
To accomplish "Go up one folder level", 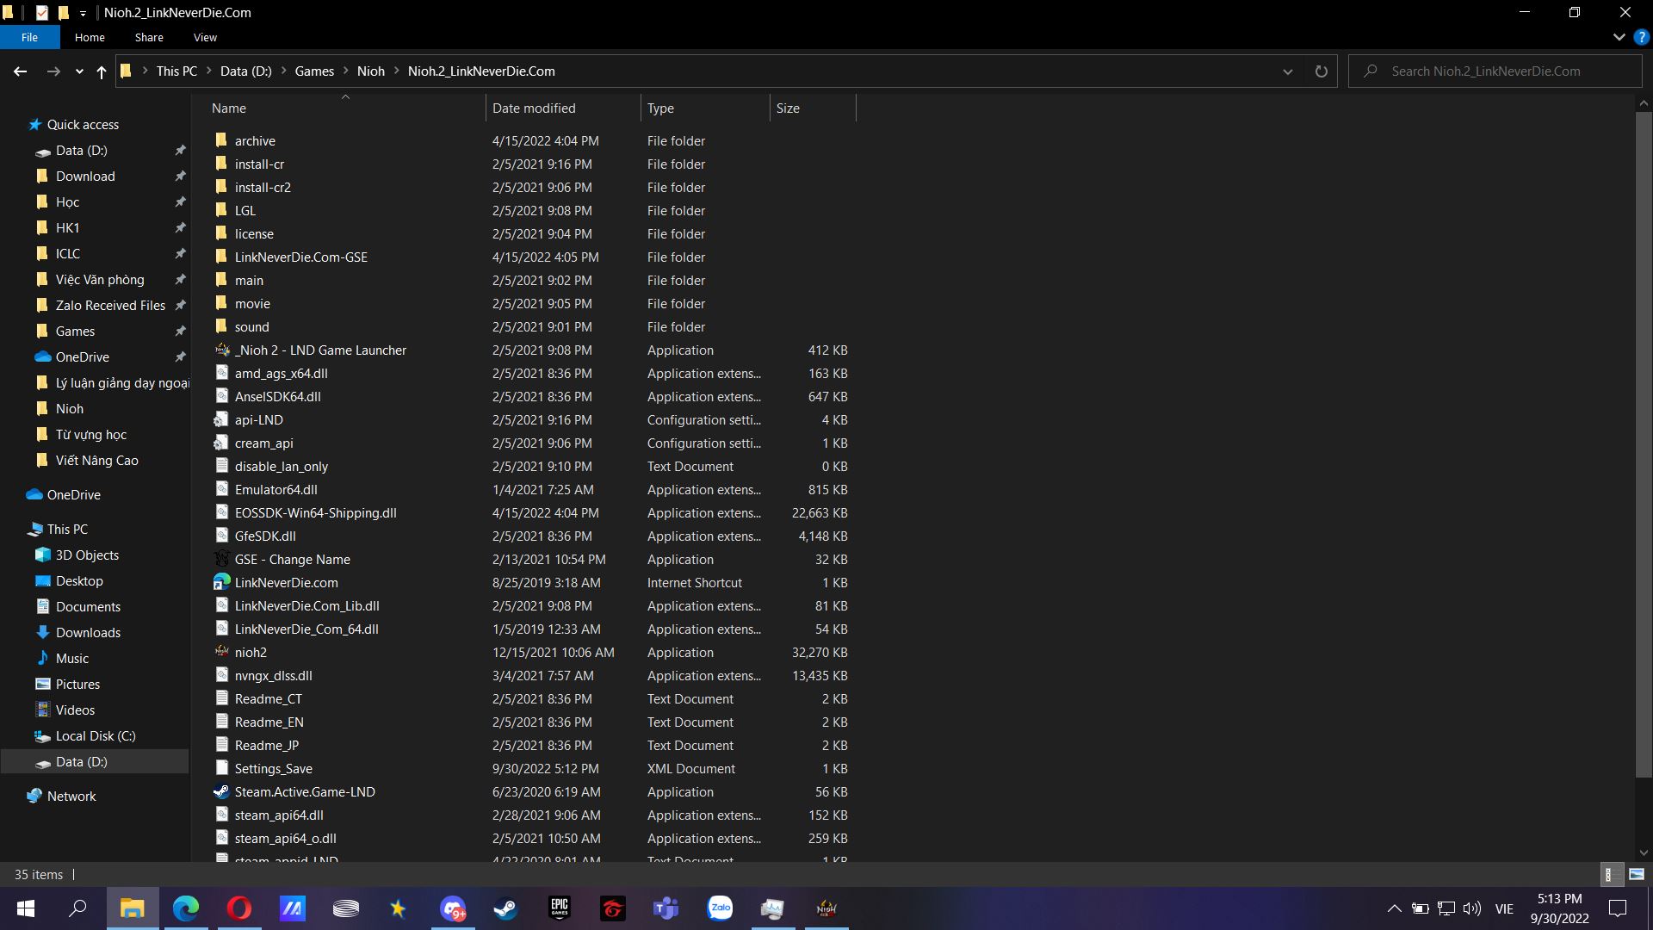I will coord(102,71).
